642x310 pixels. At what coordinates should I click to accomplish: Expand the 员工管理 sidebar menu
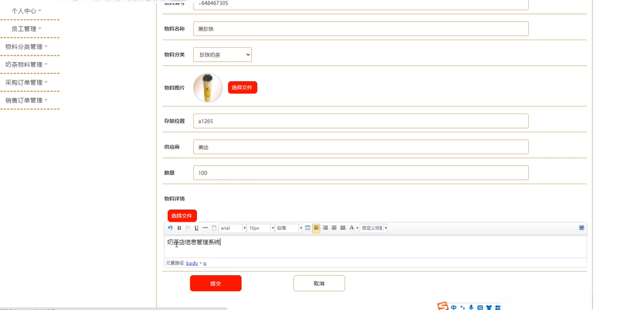point(27,29)
